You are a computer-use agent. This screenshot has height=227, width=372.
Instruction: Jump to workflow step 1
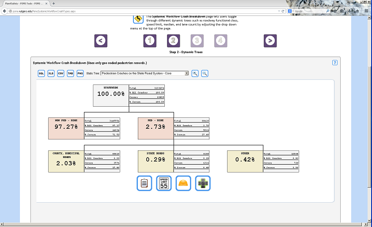tap(150, 41)
